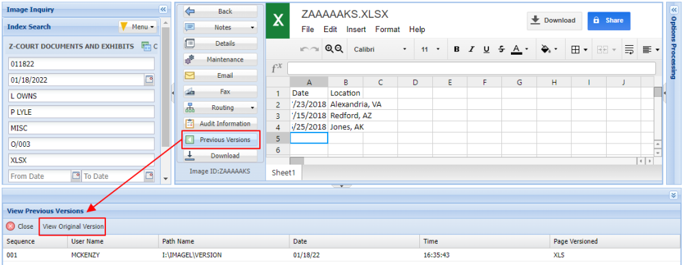Click the Download button beside Share
The height and width of the screenshot is (265, 684).
point(555,20)
